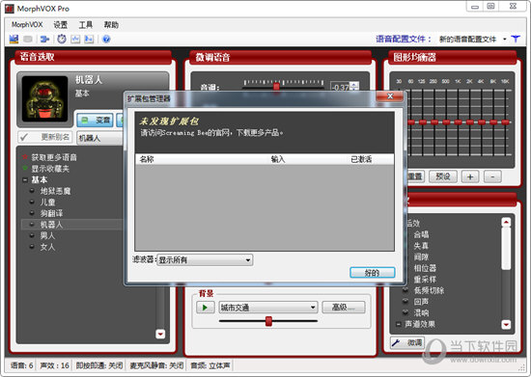Viewport: 531px width, 377px height.
Task: Click the voice list scroll-down arrow
Action: [160, 334]
